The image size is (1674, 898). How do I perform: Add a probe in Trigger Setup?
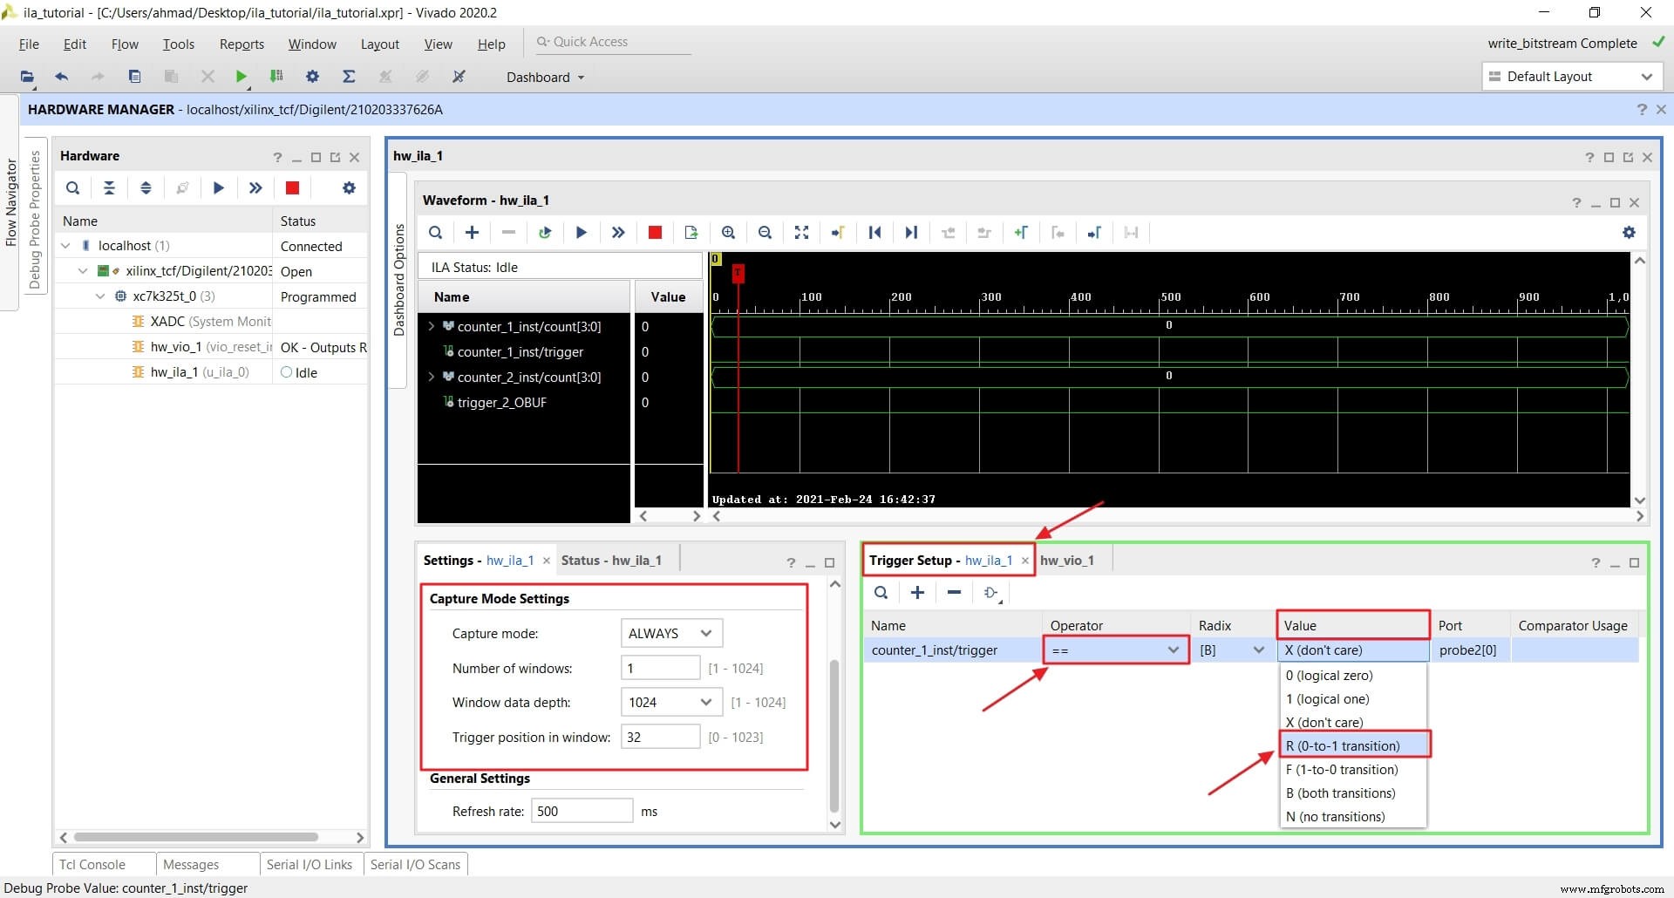point(917,592)
